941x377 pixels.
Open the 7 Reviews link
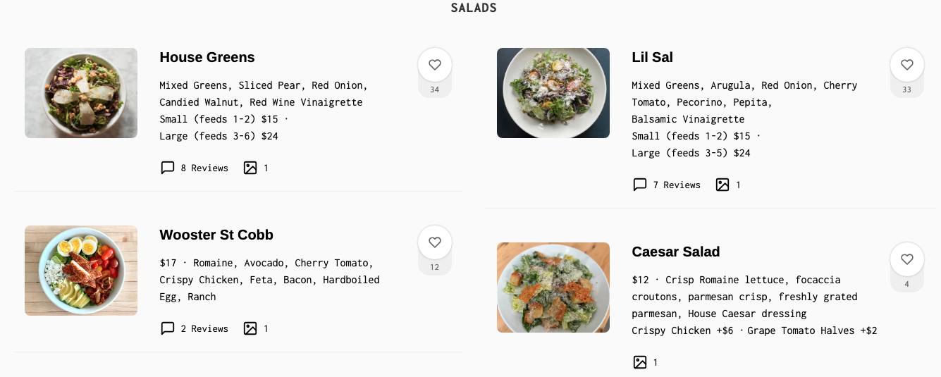click(x=677, y=185)
